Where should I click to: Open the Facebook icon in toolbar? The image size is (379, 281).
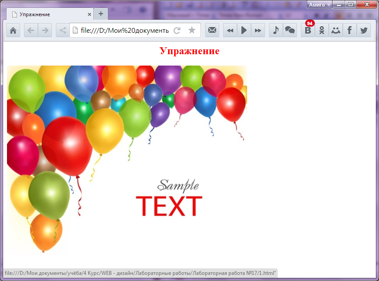click(349, 31)
